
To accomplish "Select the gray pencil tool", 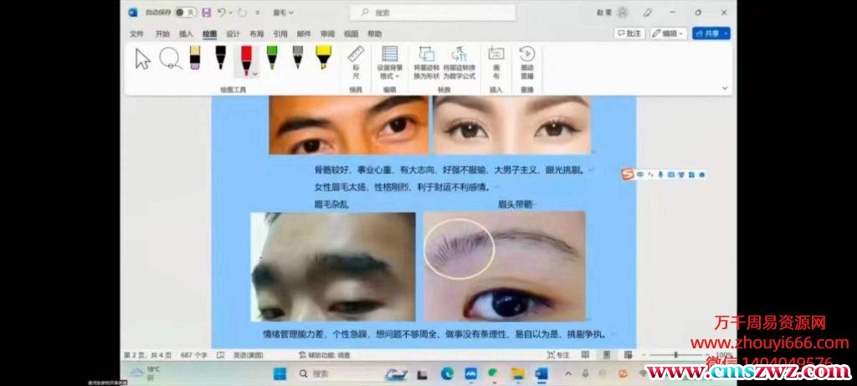I will pyautogui.click(x=297, y=58).
